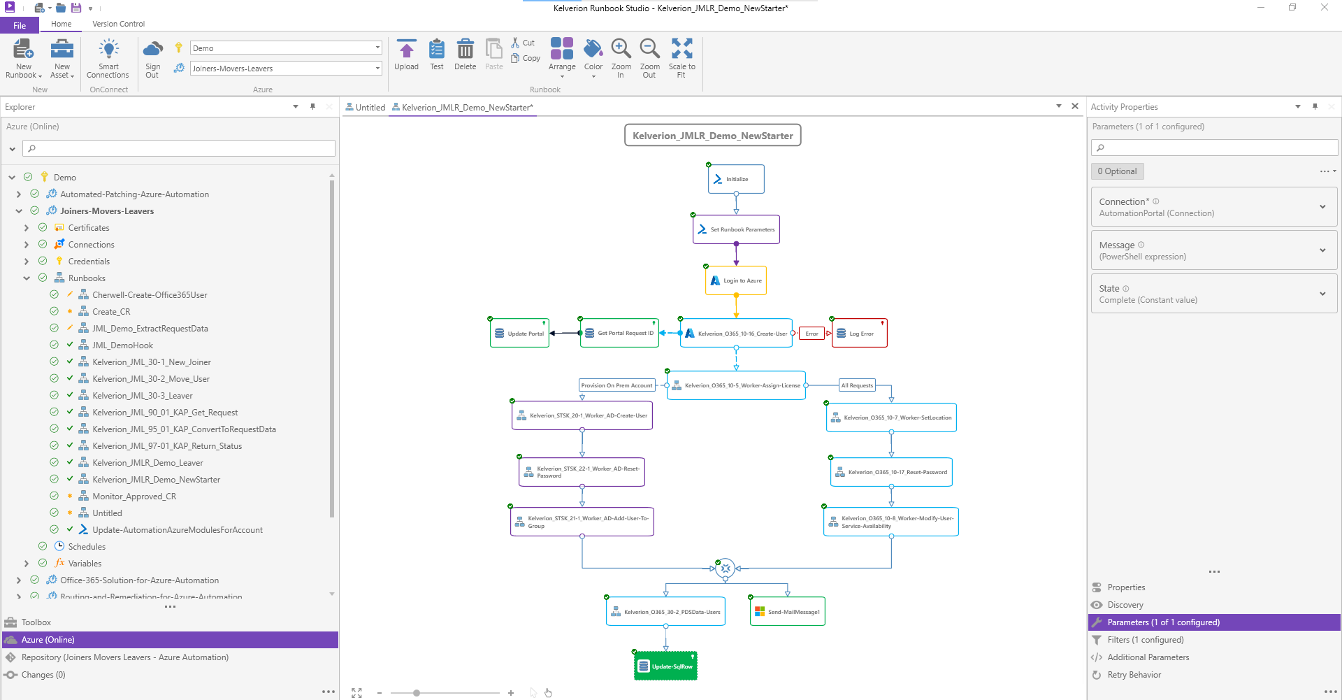
Task: Open Kelverion_JMLR_Demo_Leaver runbook in tree
Action: 147,463
